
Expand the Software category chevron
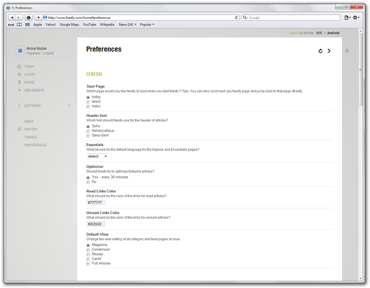point(20,106)
